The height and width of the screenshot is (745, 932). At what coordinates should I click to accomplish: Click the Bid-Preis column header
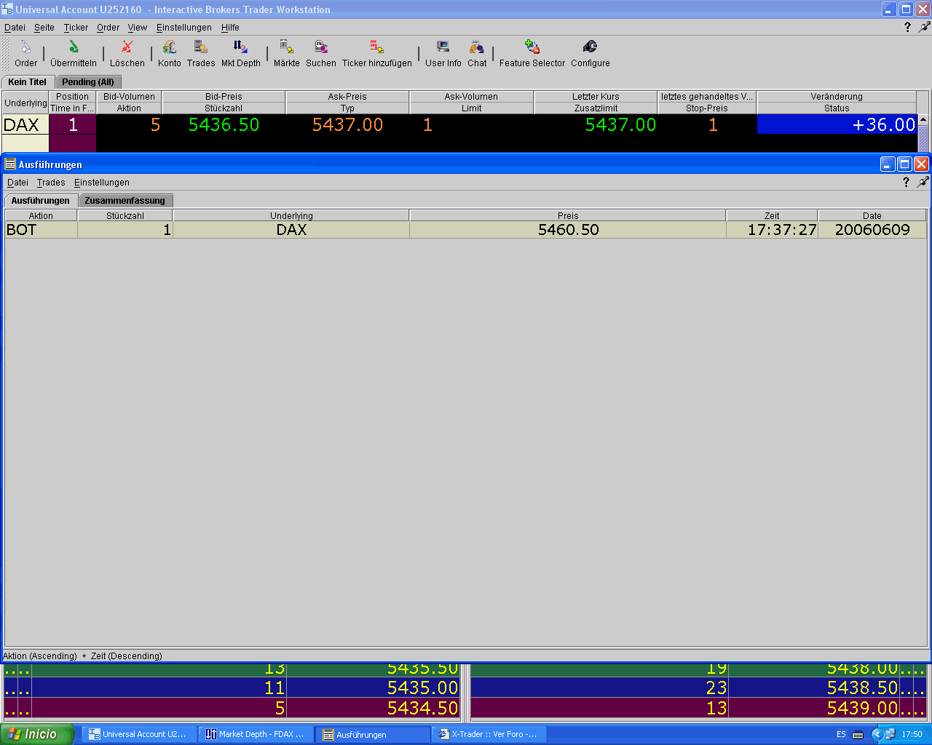coord(224,96)
